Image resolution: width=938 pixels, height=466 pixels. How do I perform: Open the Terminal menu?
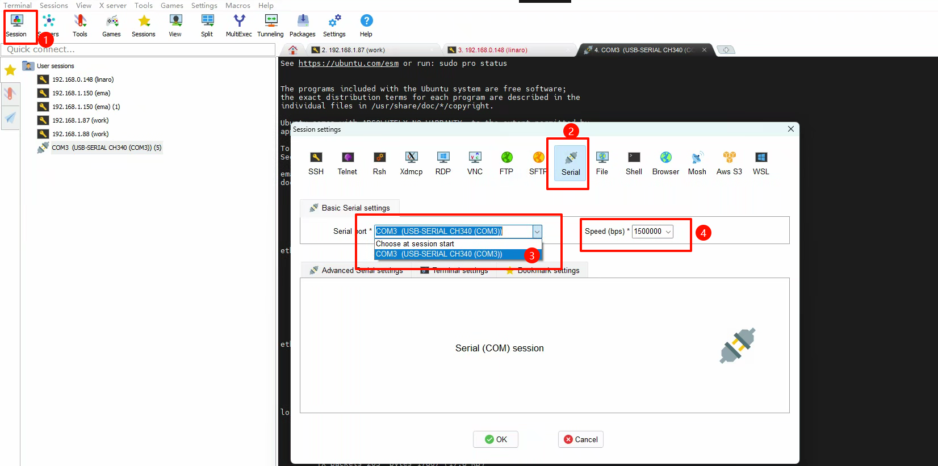click(x=18, y=5)
